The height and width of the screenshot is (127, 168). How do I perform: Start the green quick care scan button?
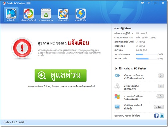[x=61, y=75]
